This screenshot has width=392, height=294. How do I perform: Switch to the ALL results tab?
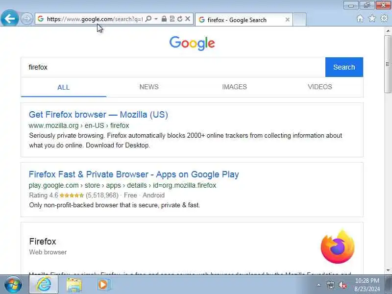click(64, 87)
